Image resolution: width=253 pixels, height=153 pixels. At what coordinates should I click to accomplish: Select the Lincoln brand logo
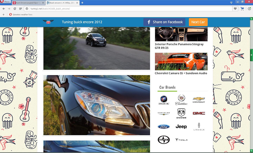(x=199, y=127)
